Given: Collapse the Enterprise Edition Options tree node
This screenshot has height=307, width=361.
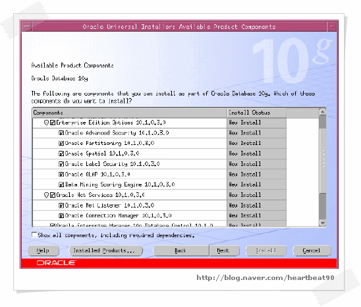Looking at the screenshot, I should (x=46, y=123).
